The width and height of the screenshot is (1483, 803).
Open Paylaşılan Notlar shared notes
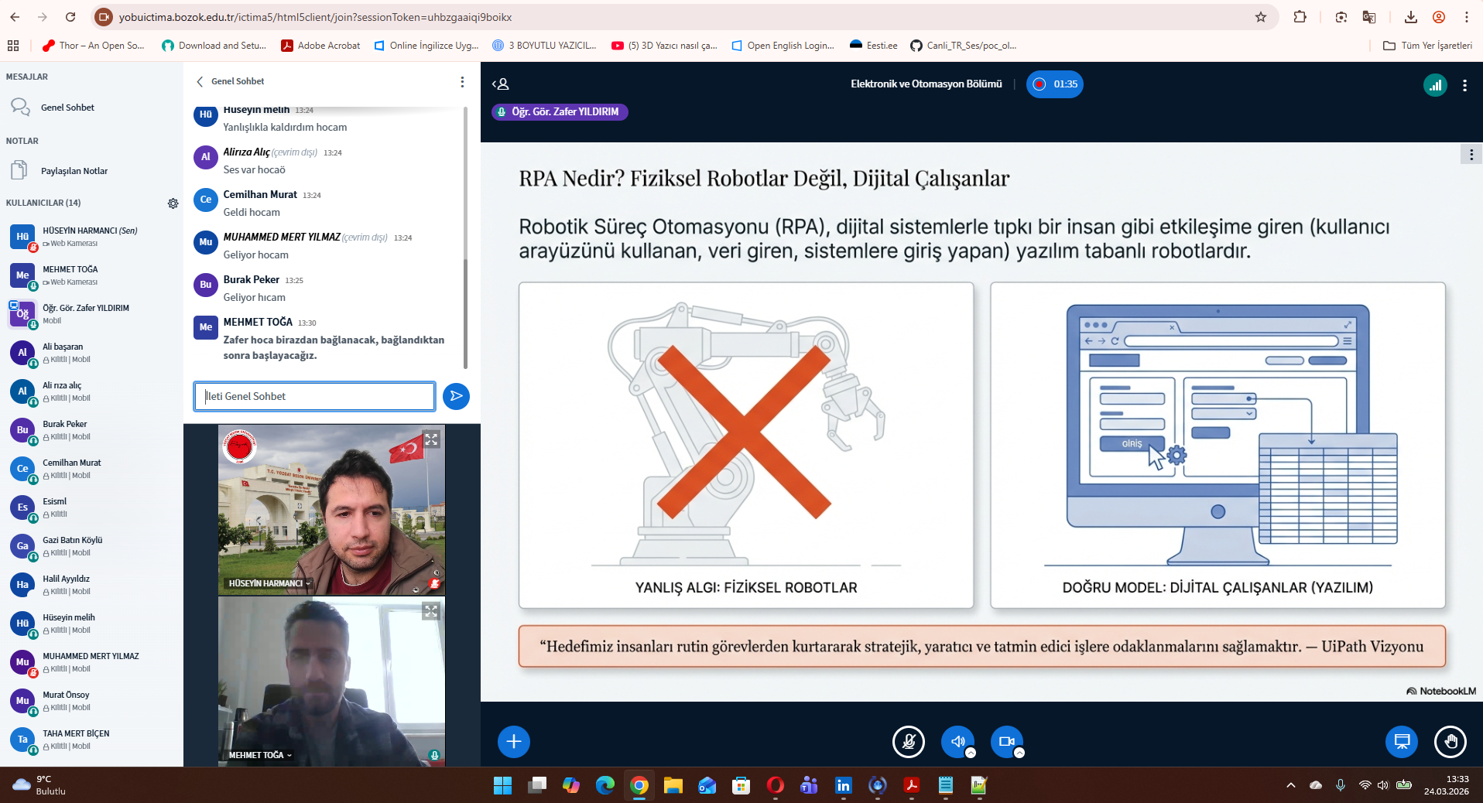pyautogui.click(x=74, y=171)
